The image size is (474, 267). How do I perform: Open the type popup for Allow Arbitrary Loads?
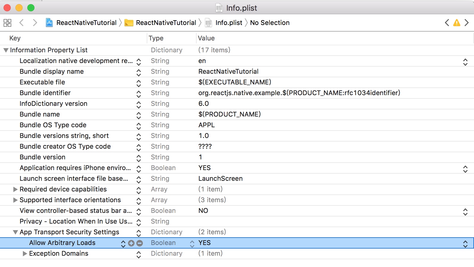click(x=192, y=244)
